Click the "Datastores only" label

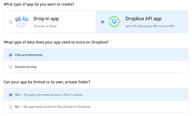26,67
